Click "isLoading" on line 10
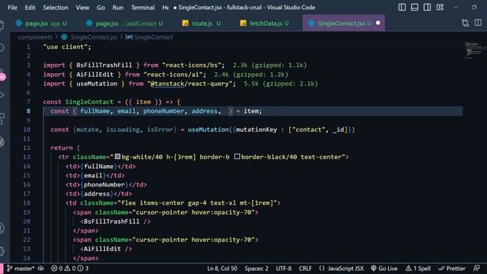This screenshot has width=487, height=274. coord(123,129)
